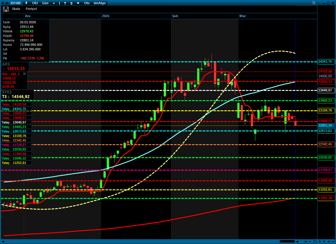
Task: Click the I toolbar button
Action: (x=59, y=3)
